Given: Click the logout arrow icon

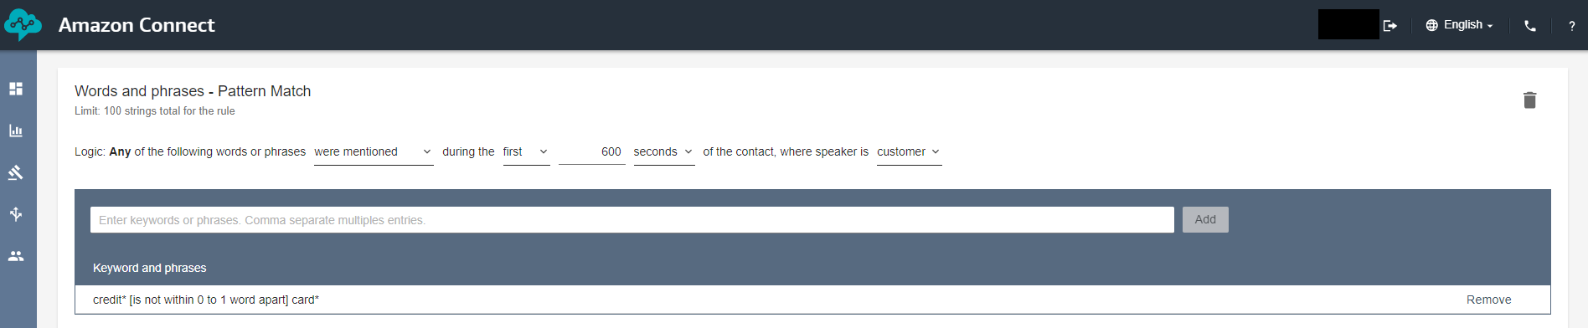Looking at the screenshot, I should click(1390, 26).
